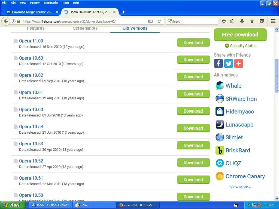The image size is (279, 209).
Task: Open the hamburger menu icon
Action: (273, 21)
